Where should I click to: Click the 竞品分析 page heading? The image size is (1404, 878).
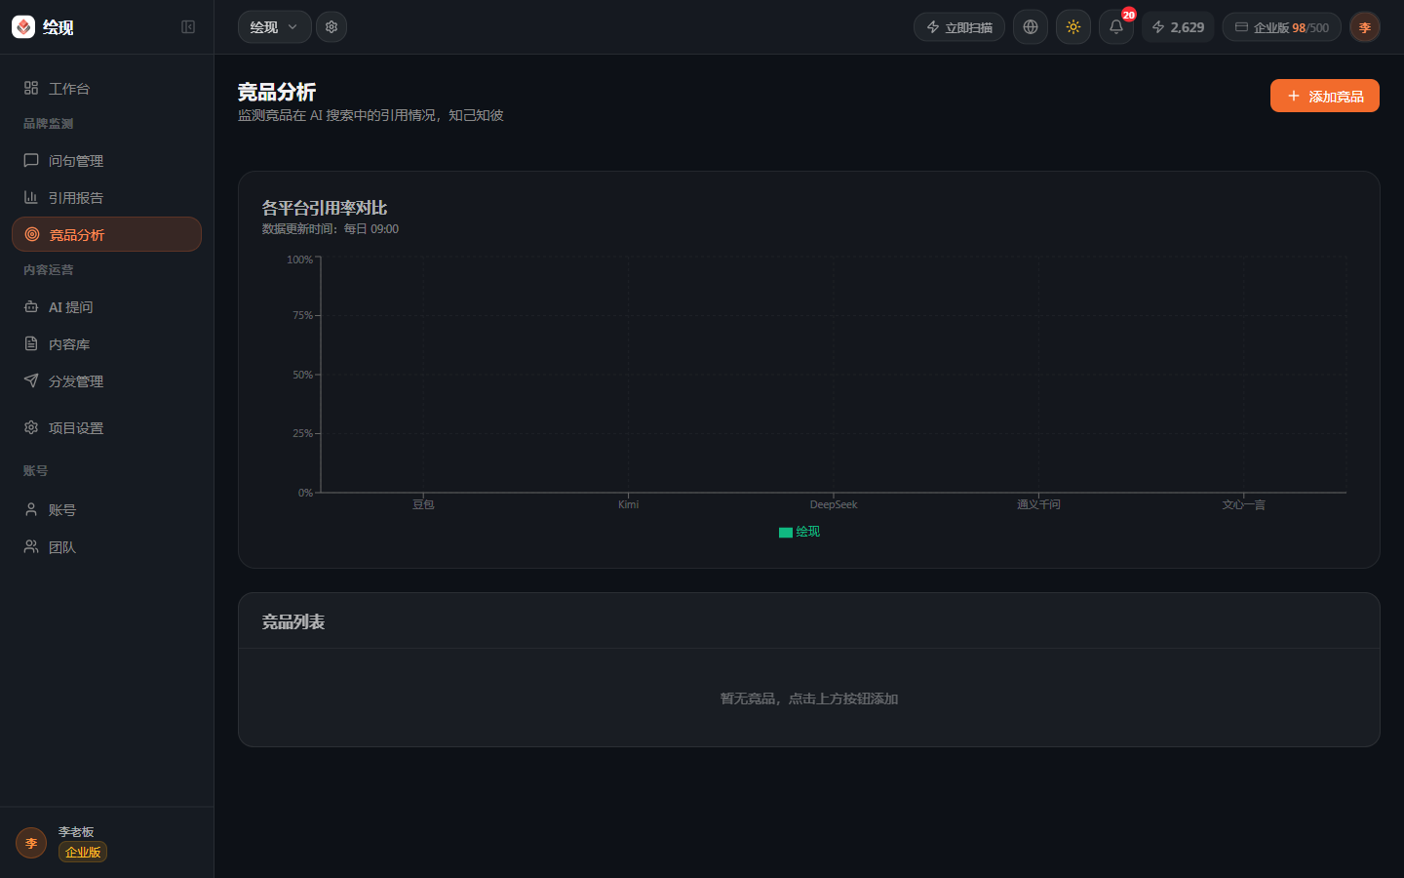(x=277, y=92)
